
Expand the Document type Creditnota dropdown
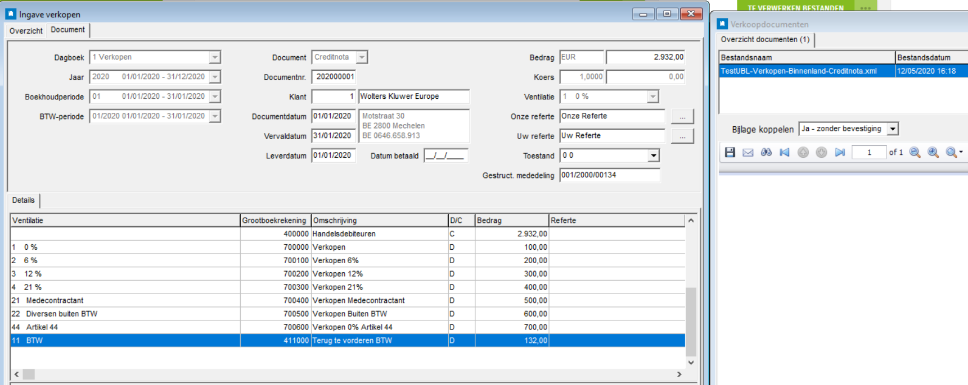click(x=362, y=57)
